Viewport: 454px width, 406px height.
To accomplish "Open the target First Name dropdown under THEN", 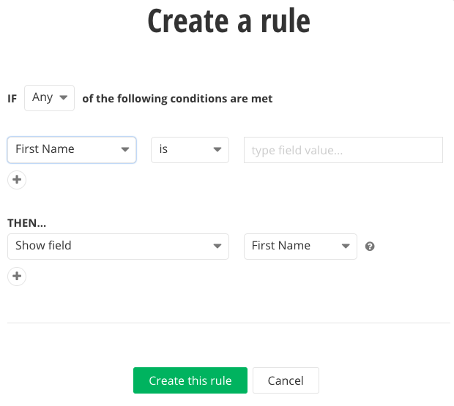I will (300, 247).
